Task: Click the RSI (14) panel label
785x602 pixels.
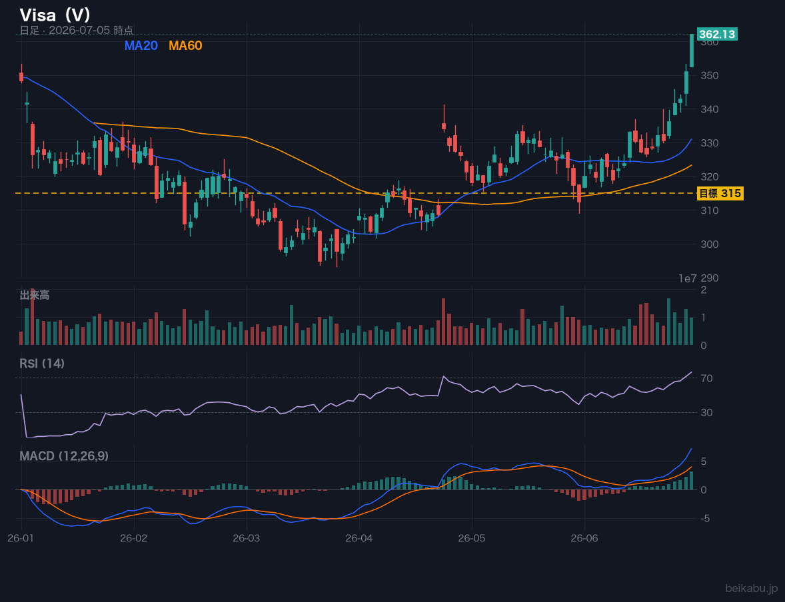Action: pos(42,364)
